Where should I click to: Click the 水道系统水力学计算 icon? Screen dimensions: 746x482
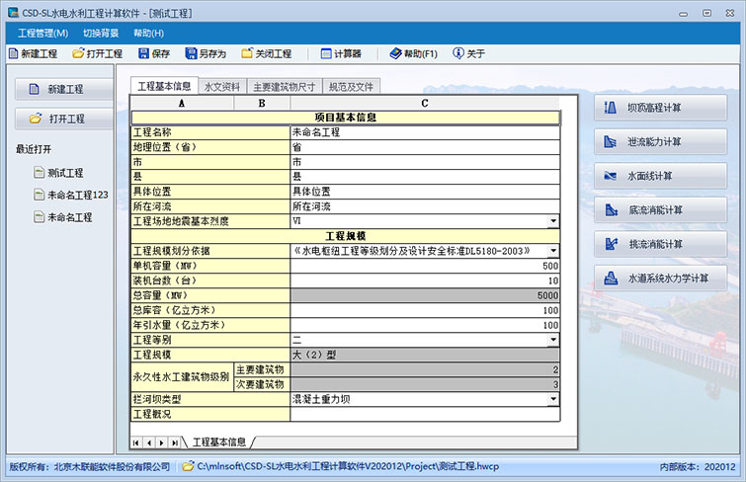click(611, 278)
